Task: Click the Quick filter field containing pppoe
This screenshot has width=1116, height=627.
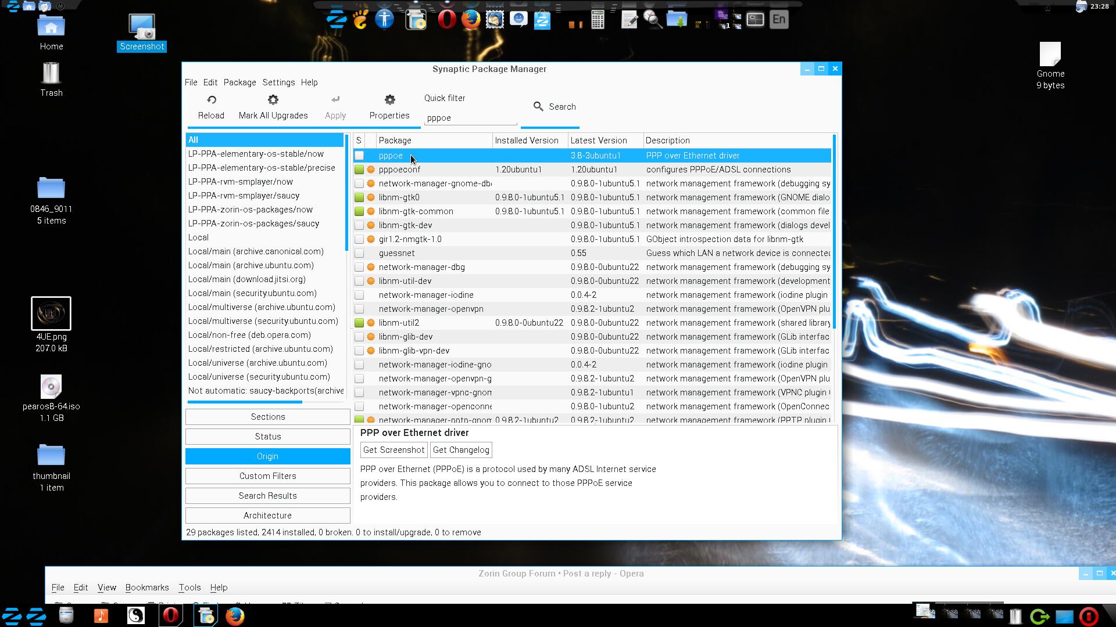Action: (x=470, y=118)
